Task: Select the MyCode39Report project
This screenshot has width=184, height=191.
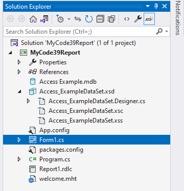Action: 55,53
